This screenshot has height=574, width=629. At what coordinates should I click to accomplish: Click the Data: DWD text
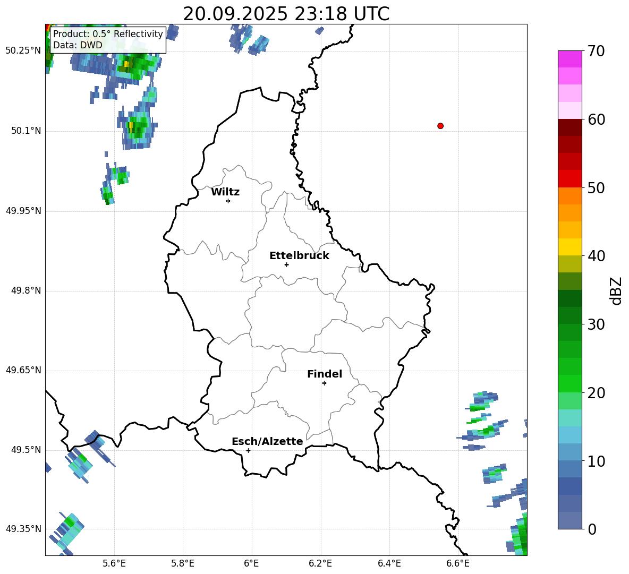point(78,45)
